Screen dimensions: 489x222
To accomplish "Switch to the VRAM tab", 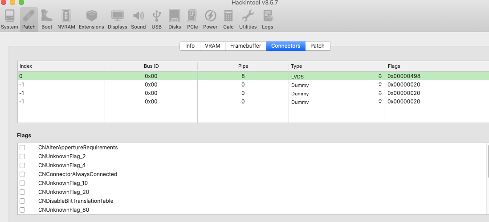I will coord(212,46).
